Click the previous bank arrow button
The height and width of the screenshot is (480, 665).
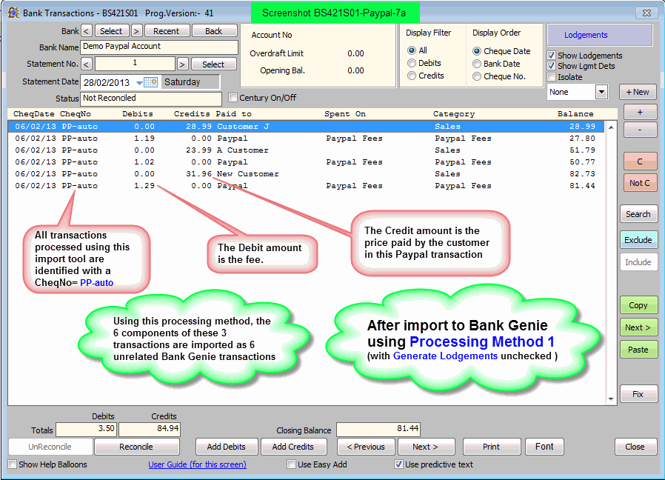pyautogui.click(x=86, y=31)
